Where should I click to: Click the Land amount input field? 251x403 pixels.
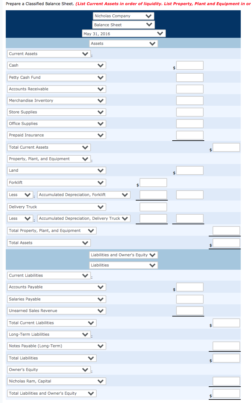tap(190, 170)
